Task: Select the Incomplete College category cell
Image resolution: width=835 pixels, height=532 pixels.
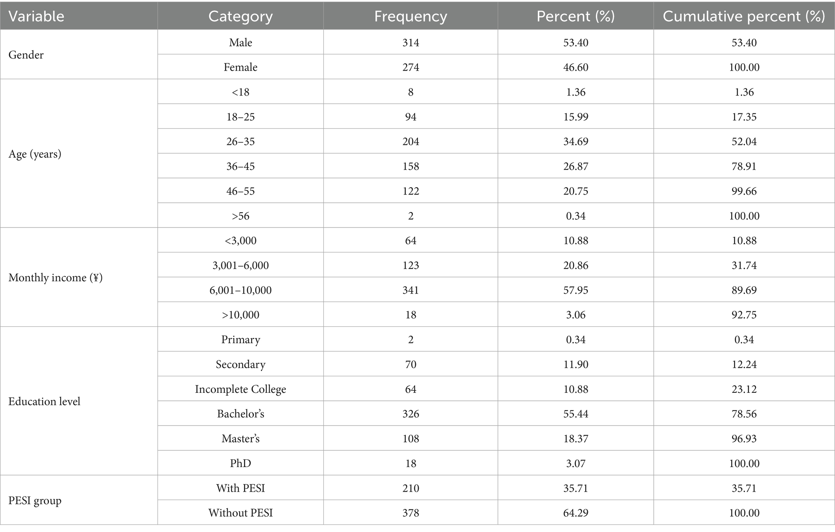Action: [x=240, y=389]
